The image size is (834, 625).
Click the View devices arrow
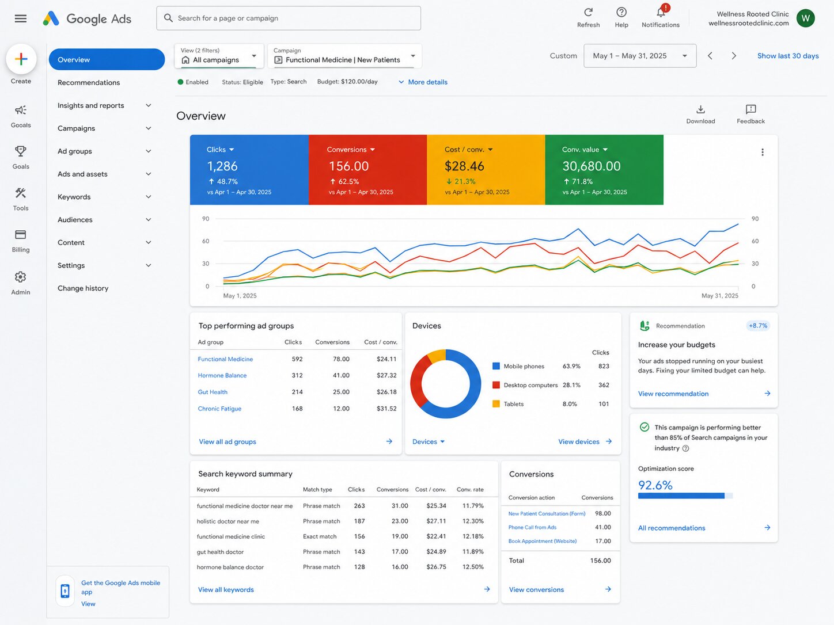(609, 441)
